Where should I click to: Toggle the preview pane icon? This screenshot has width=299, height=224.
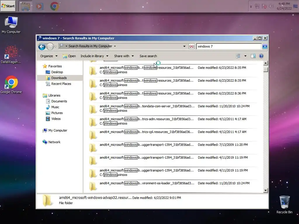[253, 56]
